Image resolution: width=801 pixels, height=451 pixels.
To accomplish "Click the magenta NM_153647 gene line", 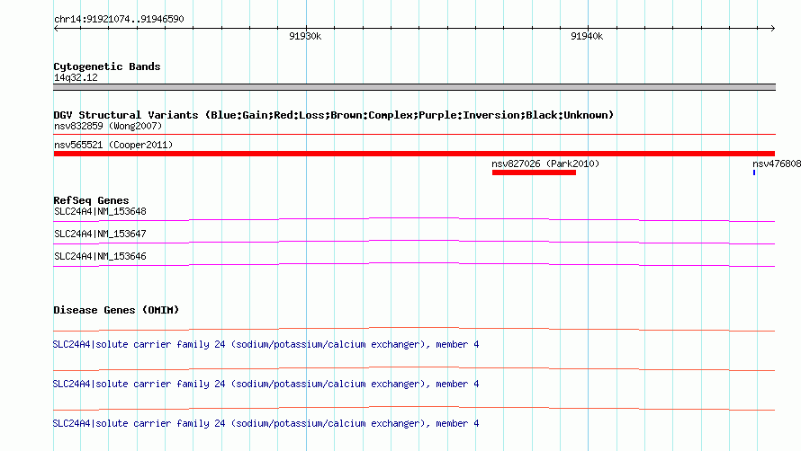I will tap(414, 242).
